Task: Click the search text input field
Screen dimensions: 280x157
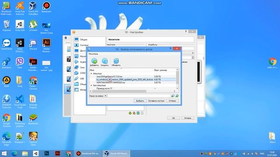Action: pos(139,96)
